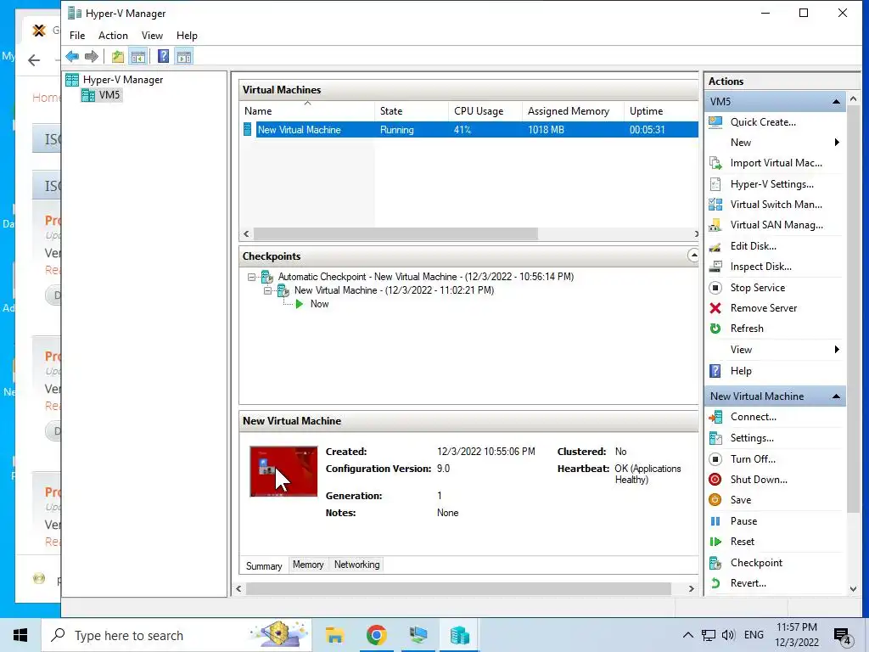Click the taskbar search box
869x652 pixels.
pyautogui.click(x=177, y=635)
